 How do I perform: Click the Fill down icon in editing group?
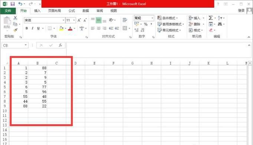click(211, 24)
